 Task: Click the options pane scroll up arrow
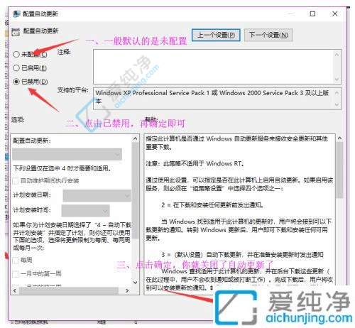tap(135, 138)
